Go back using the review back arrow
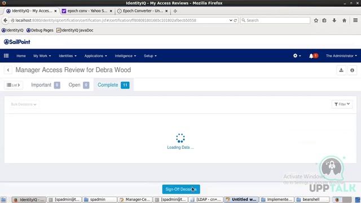 [x=8, y=70]
